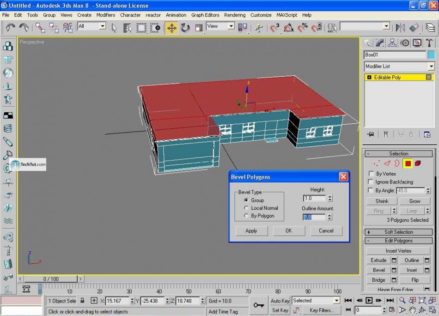Open the Modify panel tab icon
The width and height of the screenshot is (439, 316).
click(x=380, y=43)
